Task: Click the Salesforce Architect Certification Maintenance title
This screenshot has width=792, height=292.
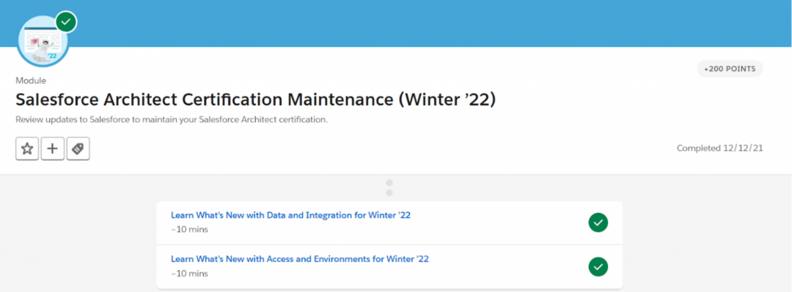Action: pyautogui.click(x=256, y=100)
